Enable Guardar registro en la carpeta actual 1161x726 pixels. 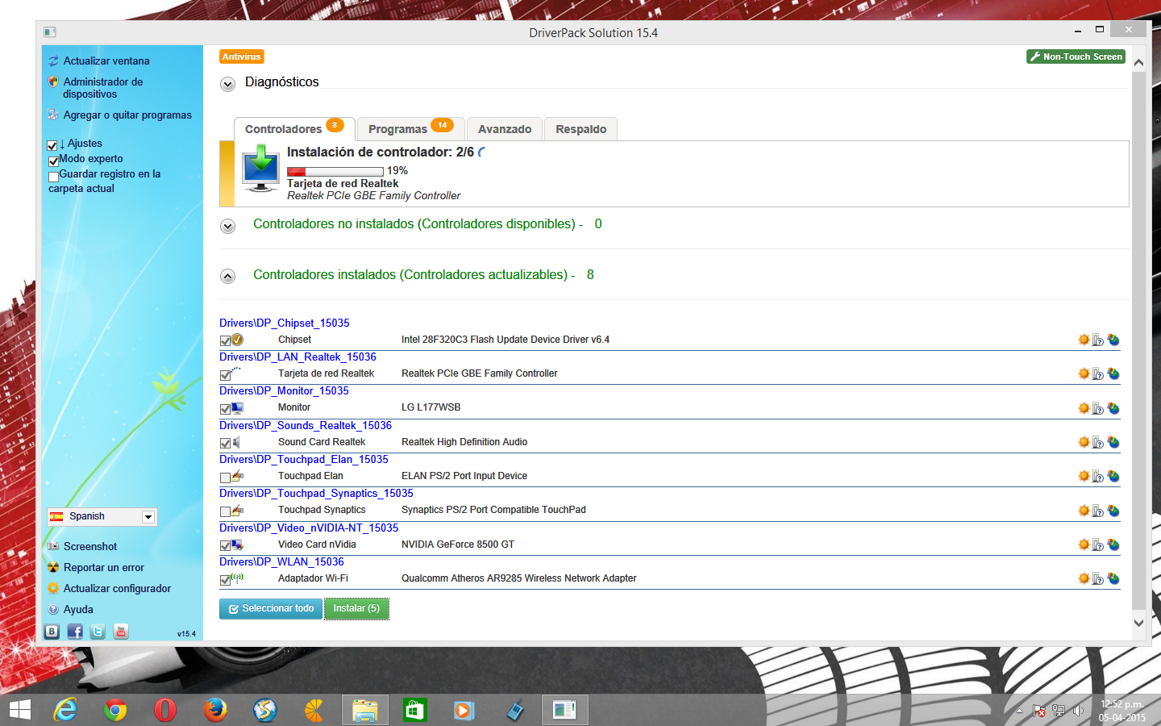53,176
